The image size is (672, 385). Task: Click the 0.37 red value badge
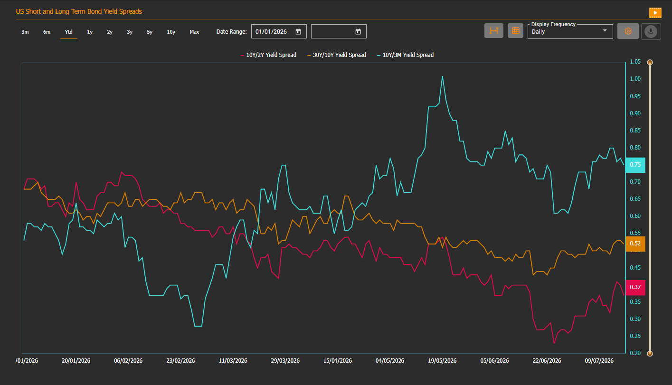tap(635, 287)
